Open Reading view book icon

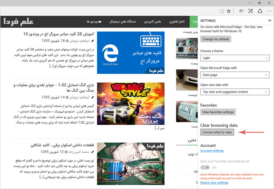coord(221,11)
